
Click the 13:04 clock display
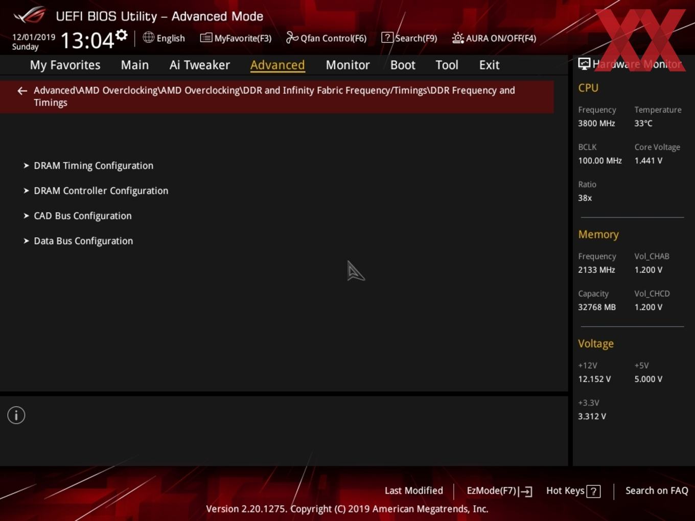point(87,40)
